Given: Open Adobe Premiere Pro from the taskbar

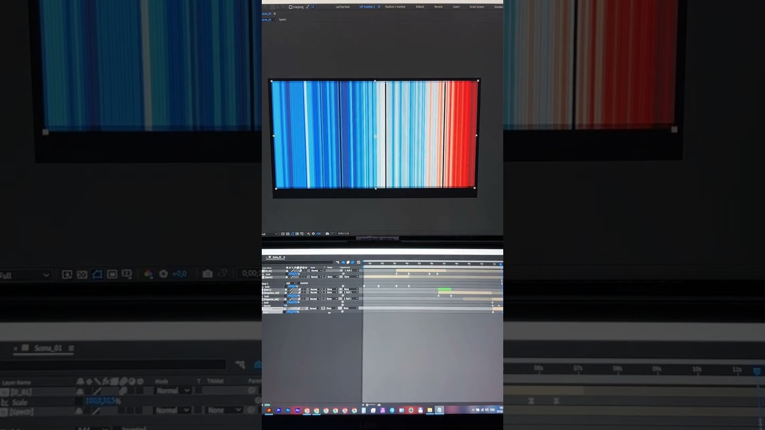Looking at the screenshot, I should [279, 410].
